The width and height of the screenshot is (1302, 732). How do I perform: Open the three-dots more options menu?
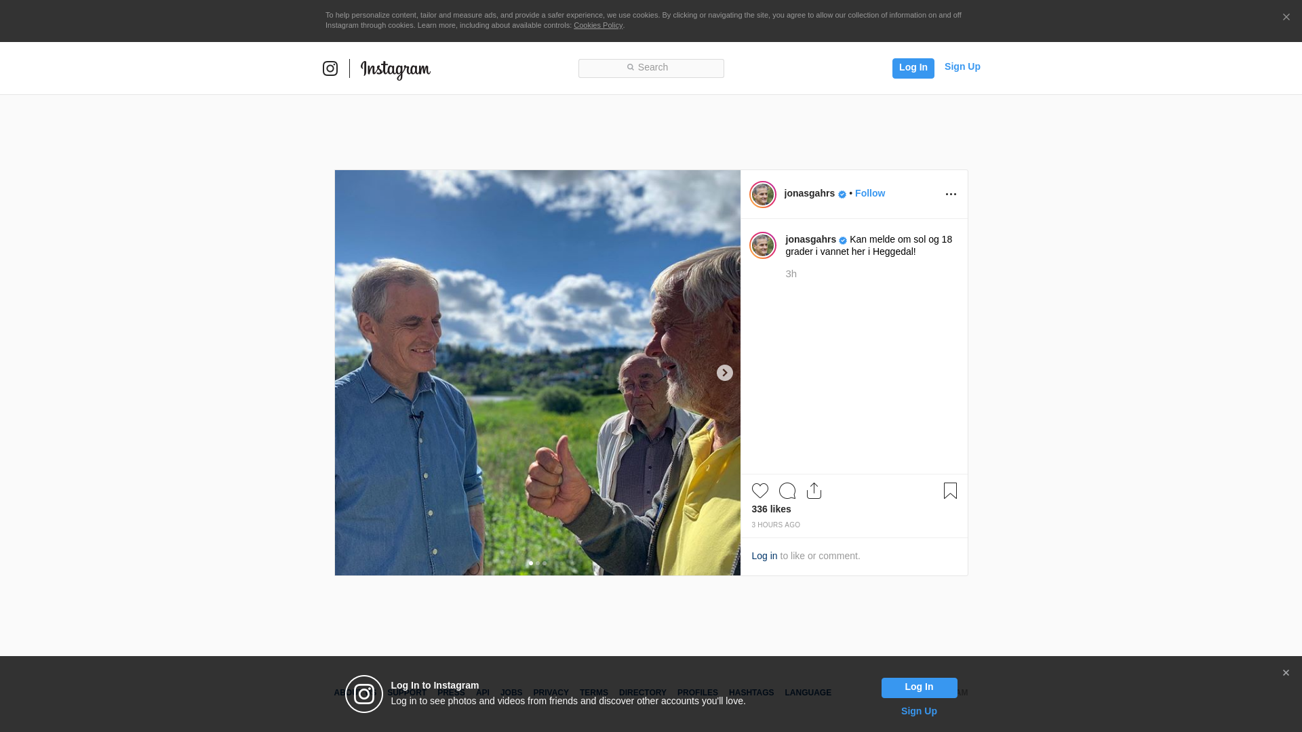(x=951, y=195)
